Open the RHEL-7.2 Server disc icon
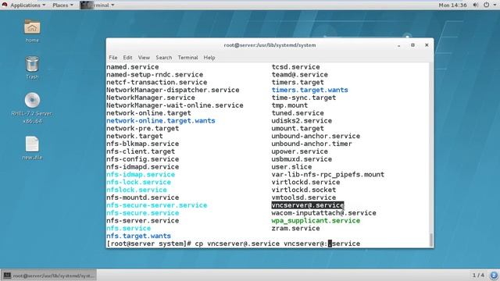 (32, 101)
